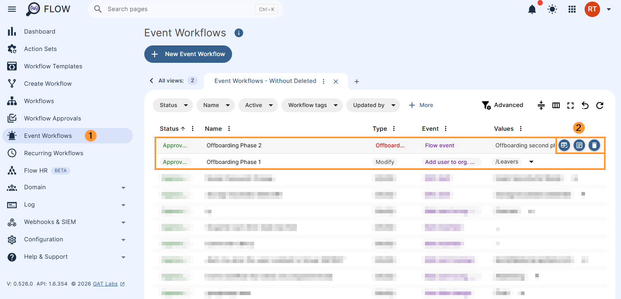Expand Webhooks & SIEM section
Image resolution: width=621 pixels, height=299 pixels.
[x=68, y=222]
